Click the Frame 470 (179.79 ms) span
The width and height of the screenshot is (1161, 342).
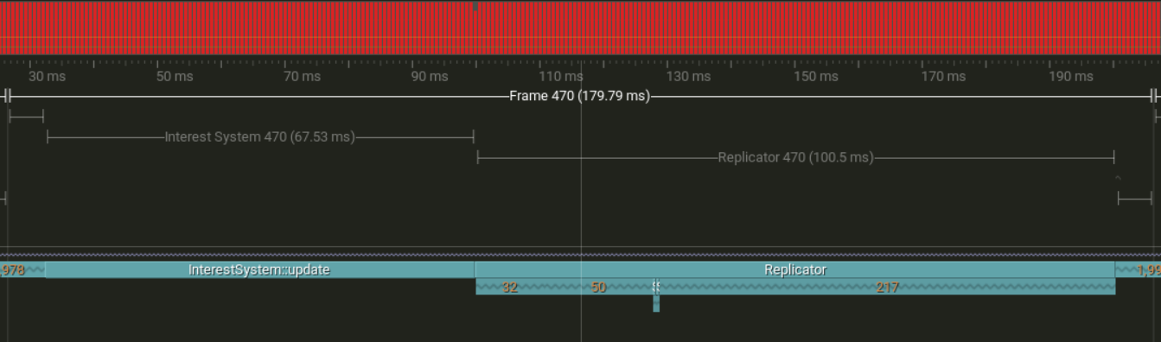click(x=579, y=96)
